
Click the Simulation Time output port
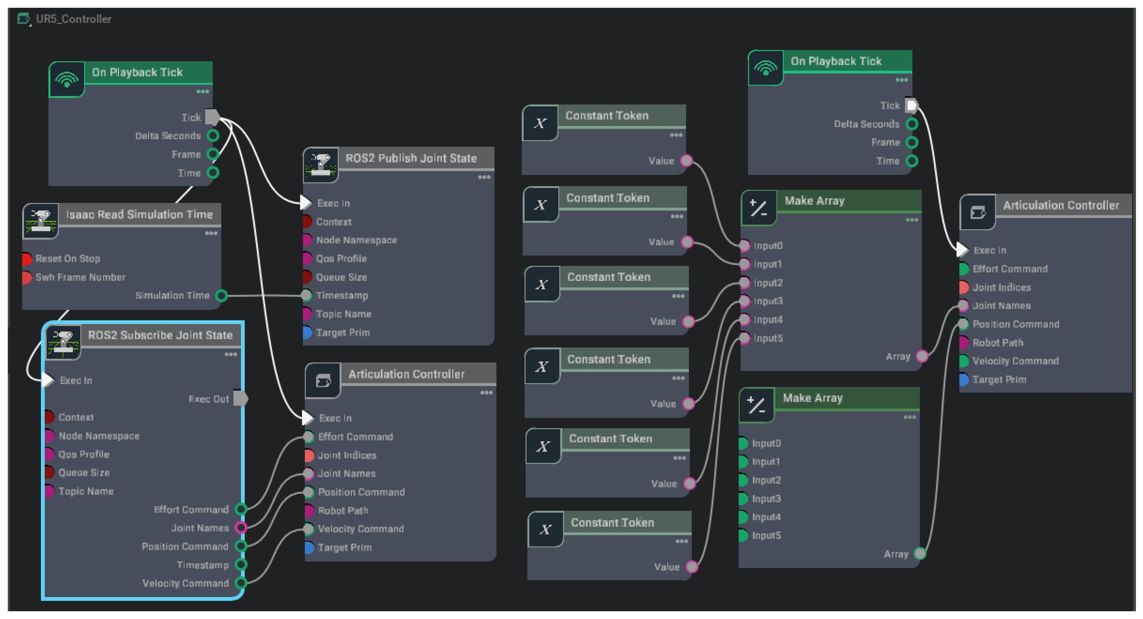221,295
